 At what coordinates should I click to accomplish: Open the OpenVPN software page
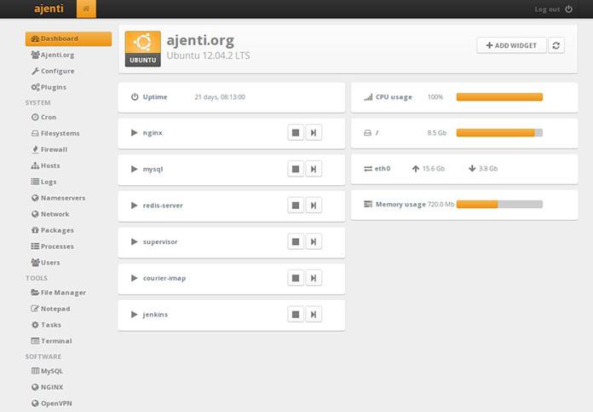(x=51, y=403)
